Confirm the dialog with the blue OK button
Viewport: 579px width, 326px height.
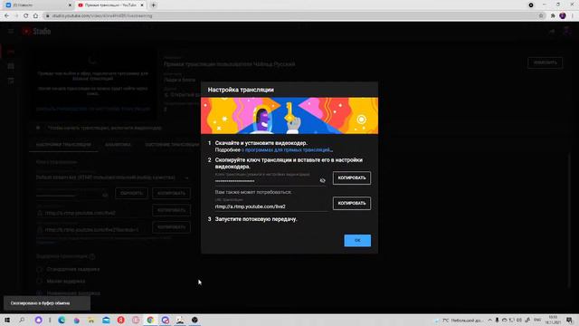357,240
